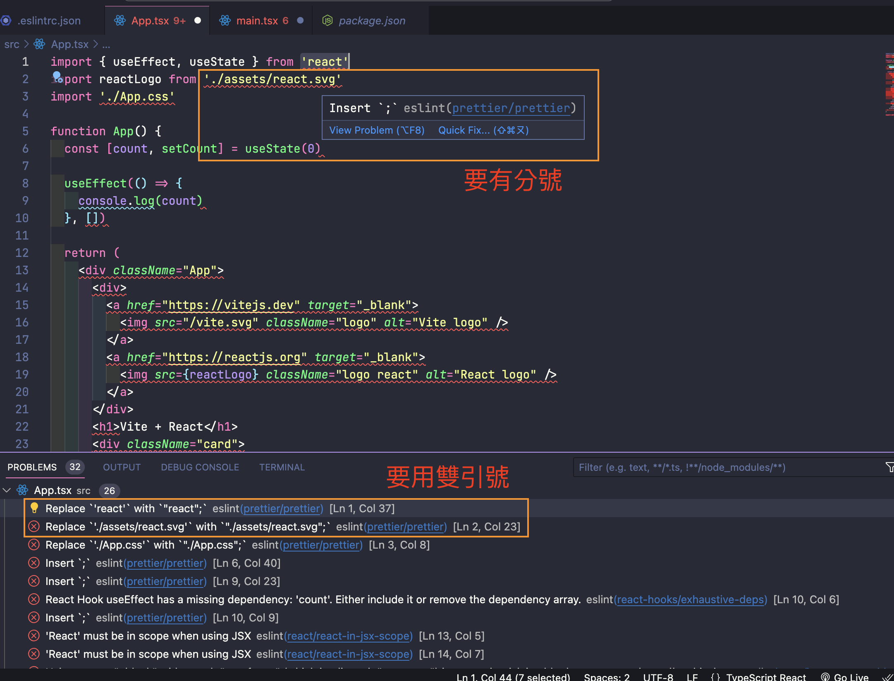The image size is (894, 681).
Task: Click line number 5 in the gutter
Action: [26, 131]
